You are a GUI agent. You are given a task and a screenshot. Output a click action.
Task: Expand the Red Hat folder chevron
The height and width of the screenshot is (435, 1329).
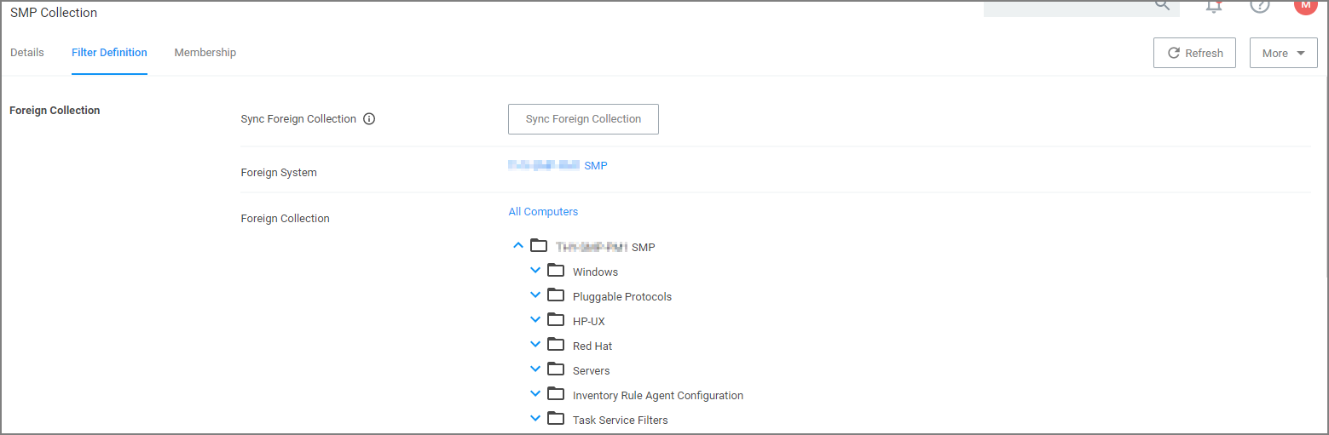pos(535,345)
